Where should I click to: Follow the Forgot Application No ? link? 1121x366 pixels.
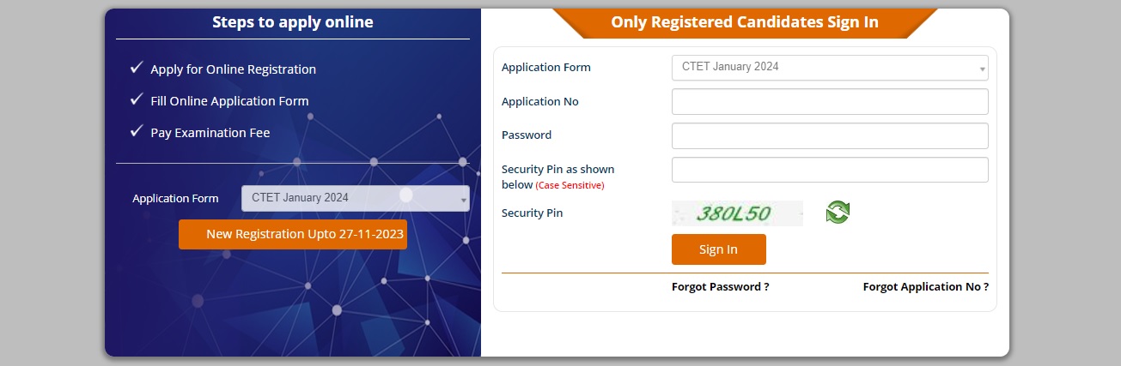(925, 287)
